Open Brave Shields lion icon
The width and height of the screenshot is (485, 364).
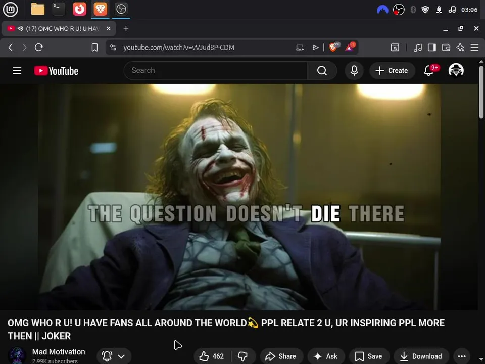click(334, 47)
